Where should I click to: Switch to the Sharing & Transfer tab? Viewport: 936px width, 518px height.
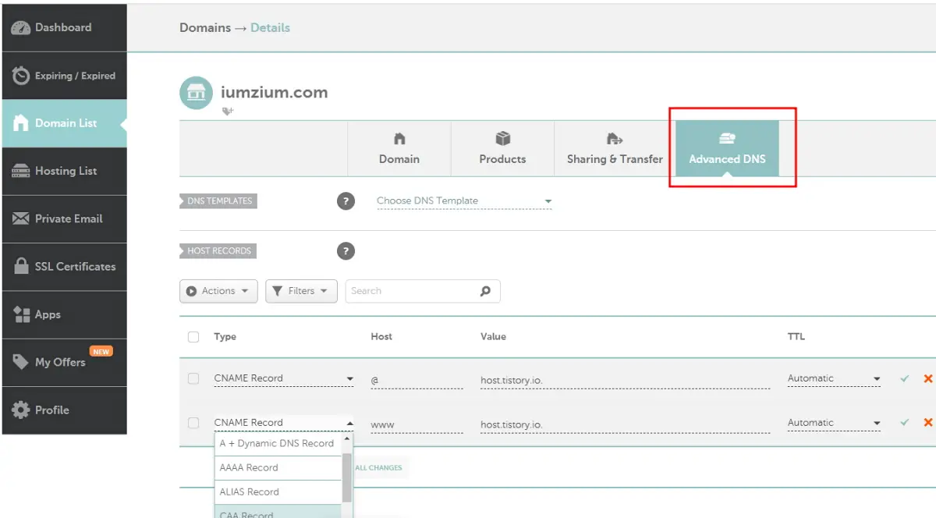(x=615, y=149)
